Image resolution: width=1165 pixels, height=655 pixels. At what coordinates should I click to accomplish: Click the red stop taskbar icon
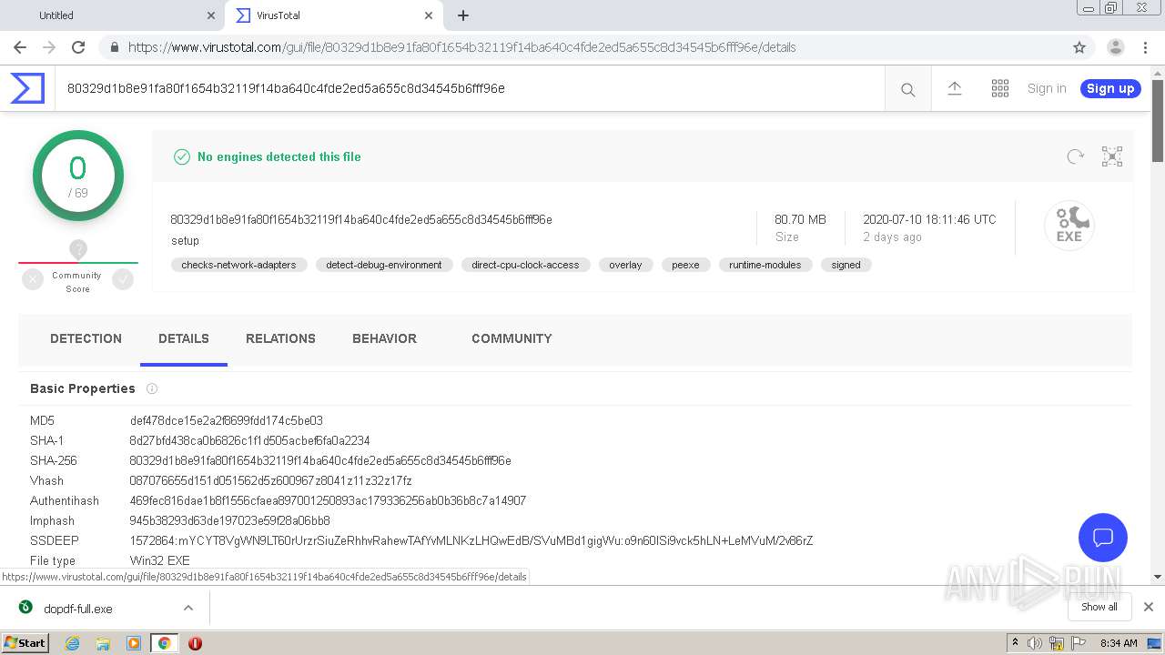point(195,643)
